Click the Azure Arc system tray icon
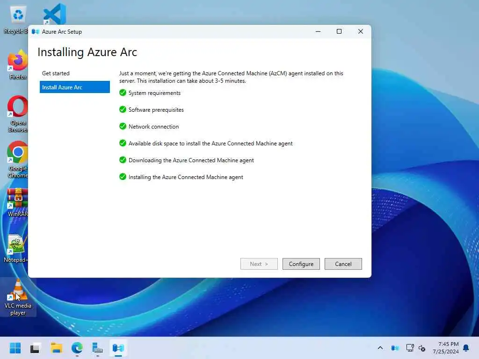 (395, 348)
